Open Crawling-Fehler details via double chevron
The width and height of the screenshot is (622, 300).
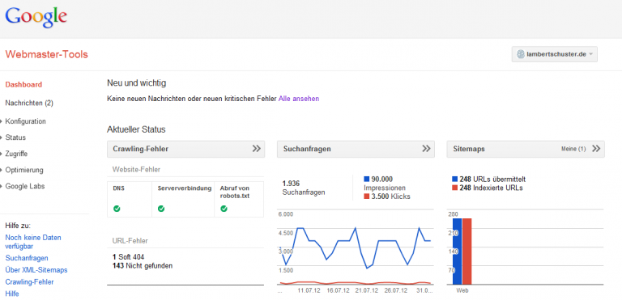[x=257, y=149]
